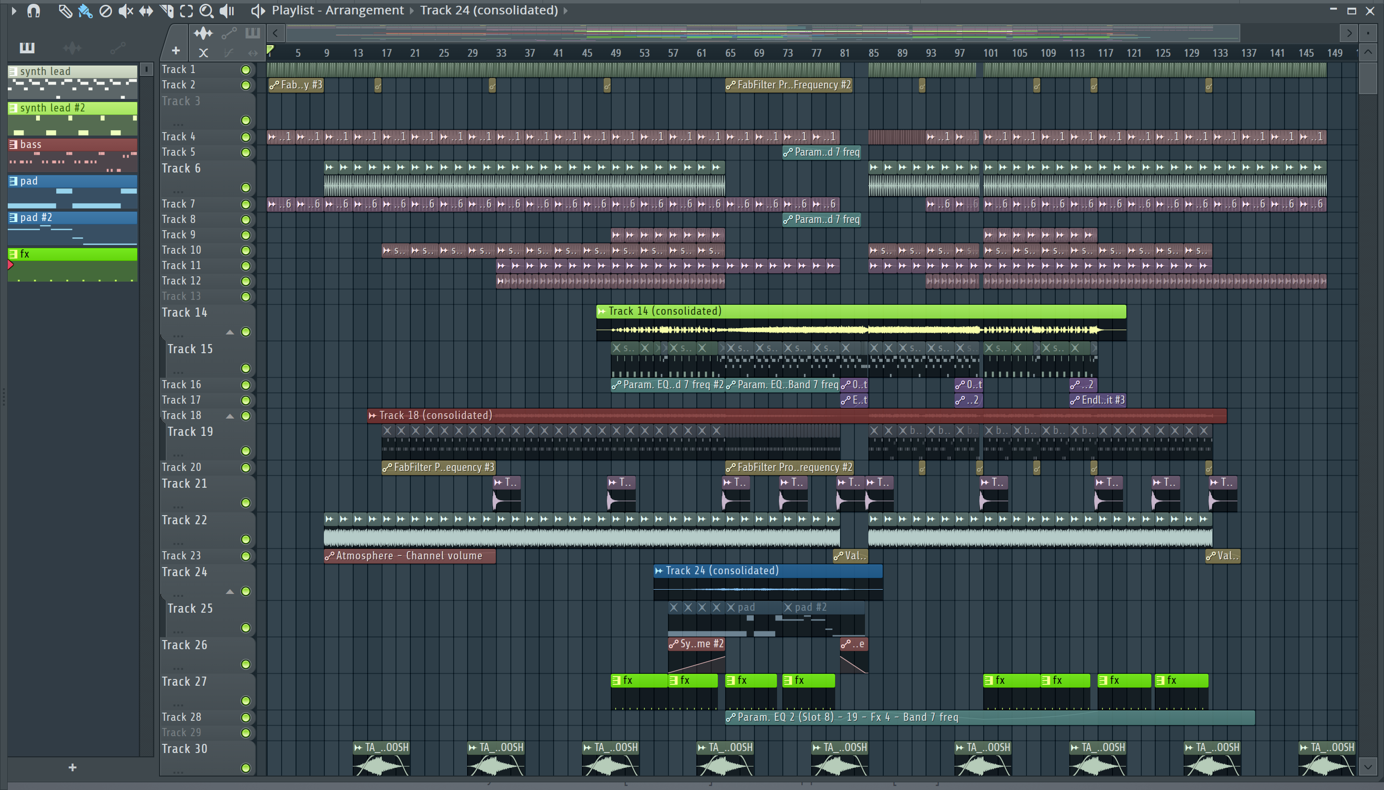Click the arrow after Track 24 (consolidated)

565,11
